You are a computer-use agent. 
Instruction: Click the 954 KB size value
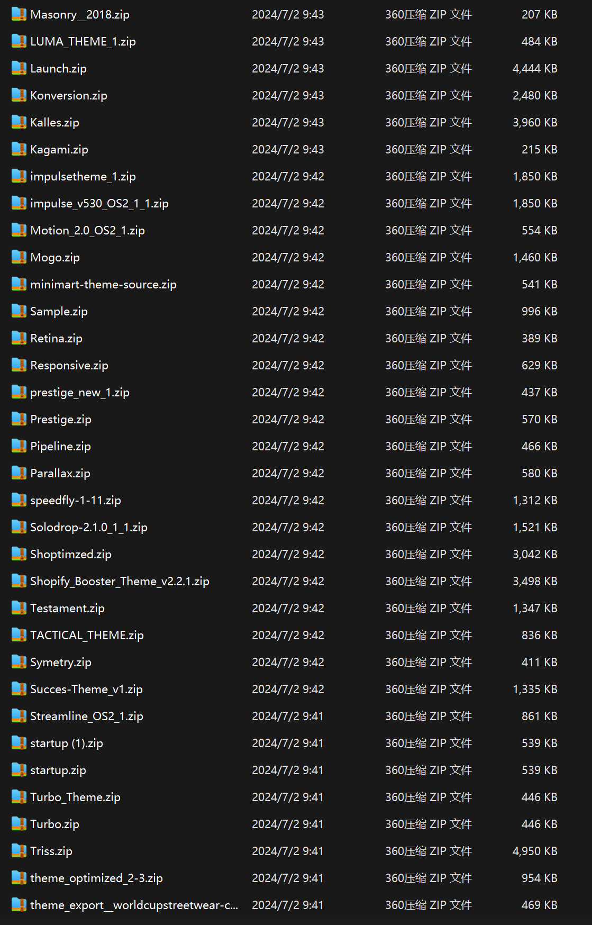coord(539,878)
